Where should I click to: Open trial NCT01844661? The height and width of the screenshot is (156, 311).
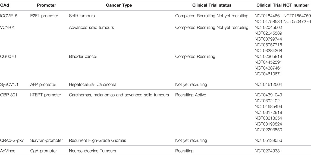(268, 16)
